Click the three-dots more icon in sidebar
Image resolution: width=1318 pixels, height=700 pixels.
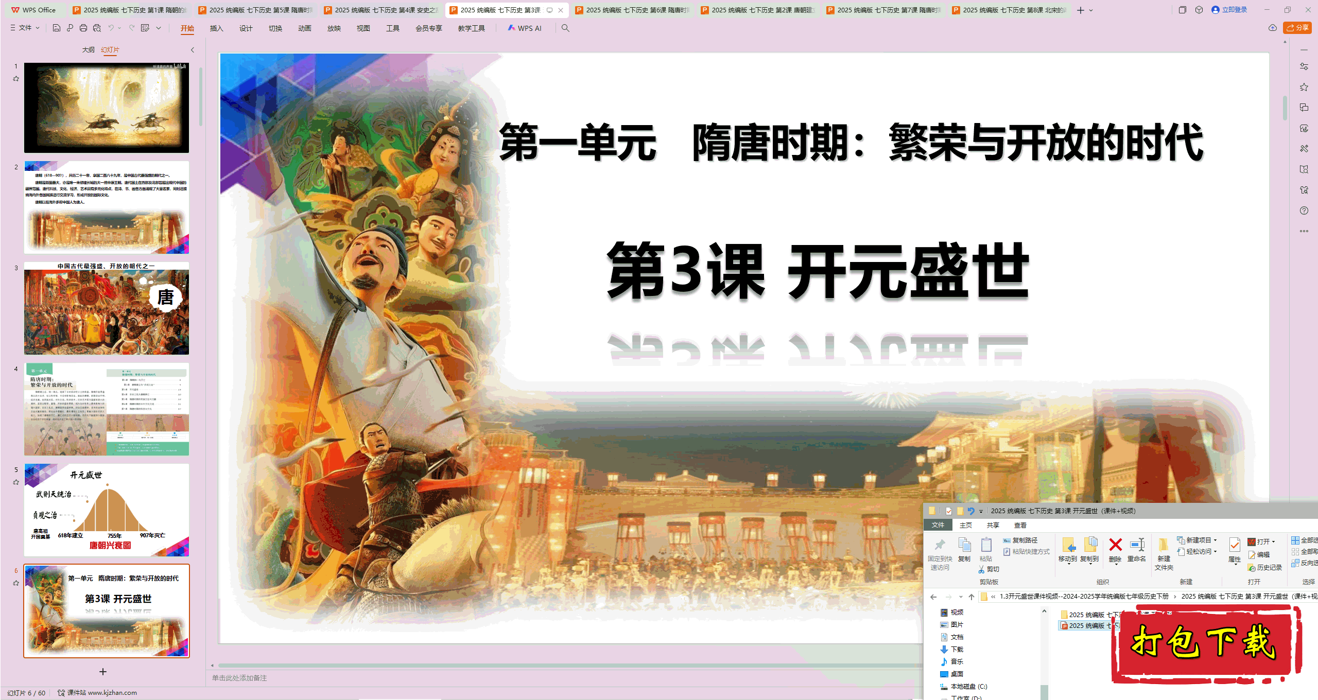point(1304,231)
